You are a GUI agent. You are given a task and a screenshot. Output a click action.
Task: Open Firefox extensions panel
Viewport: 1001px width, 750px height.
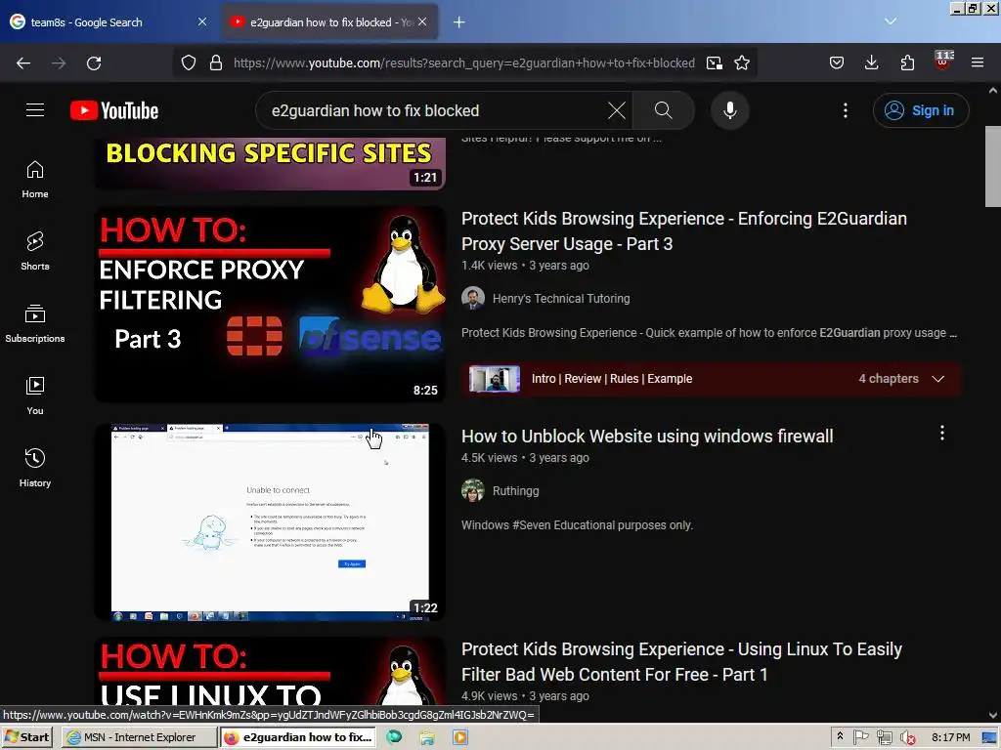[x=907, y=62]
